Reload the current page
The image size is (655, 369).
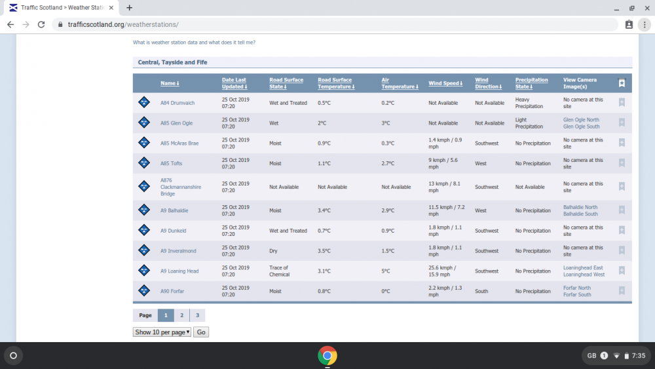click(41, 24)
